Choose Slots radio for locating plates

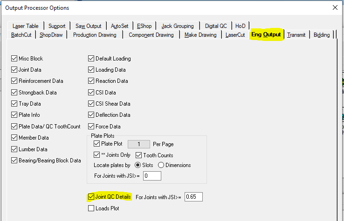[x=138, y=165]
